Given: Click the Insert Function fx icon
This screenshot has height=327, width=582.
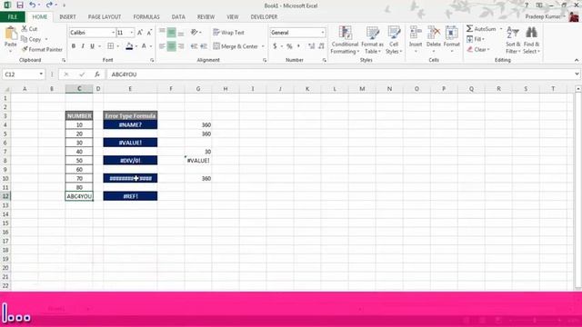Looking at the screenshot, I should pos(97,74).
